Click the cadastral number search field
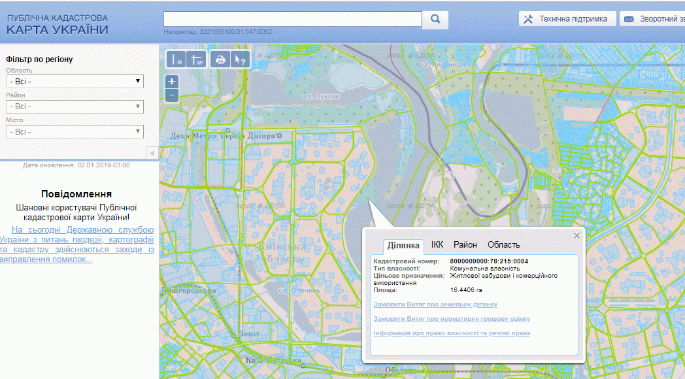 293,19
